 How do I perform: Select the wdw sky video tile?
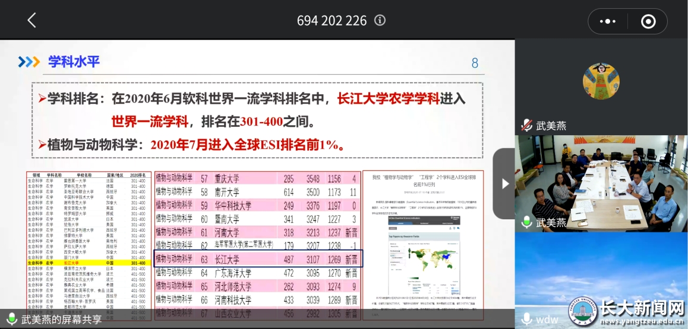click(x=601, y=280)
